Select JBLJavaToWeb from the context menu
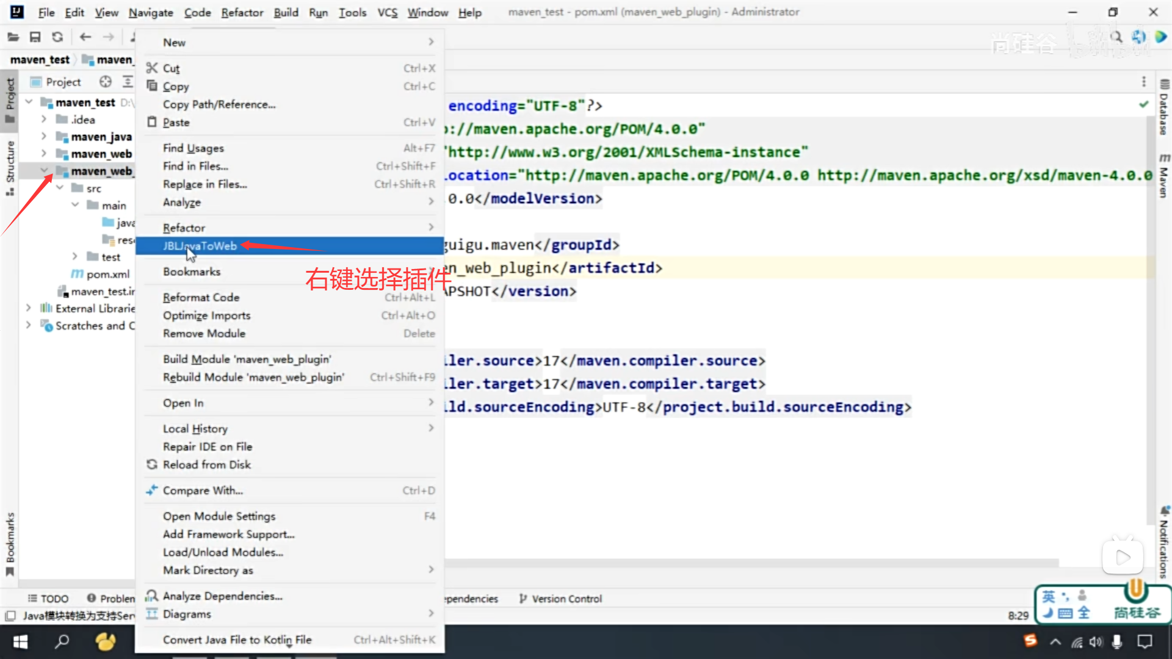1172x659 pixels. pyautogui.click(x=200, y=246)
